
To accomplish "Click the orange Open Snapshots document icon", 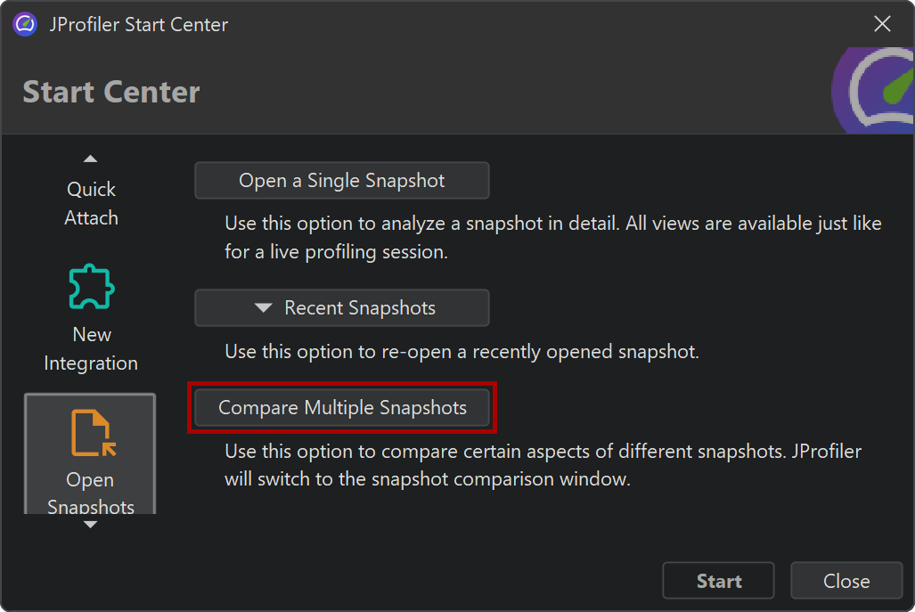I will click(91, 433).
